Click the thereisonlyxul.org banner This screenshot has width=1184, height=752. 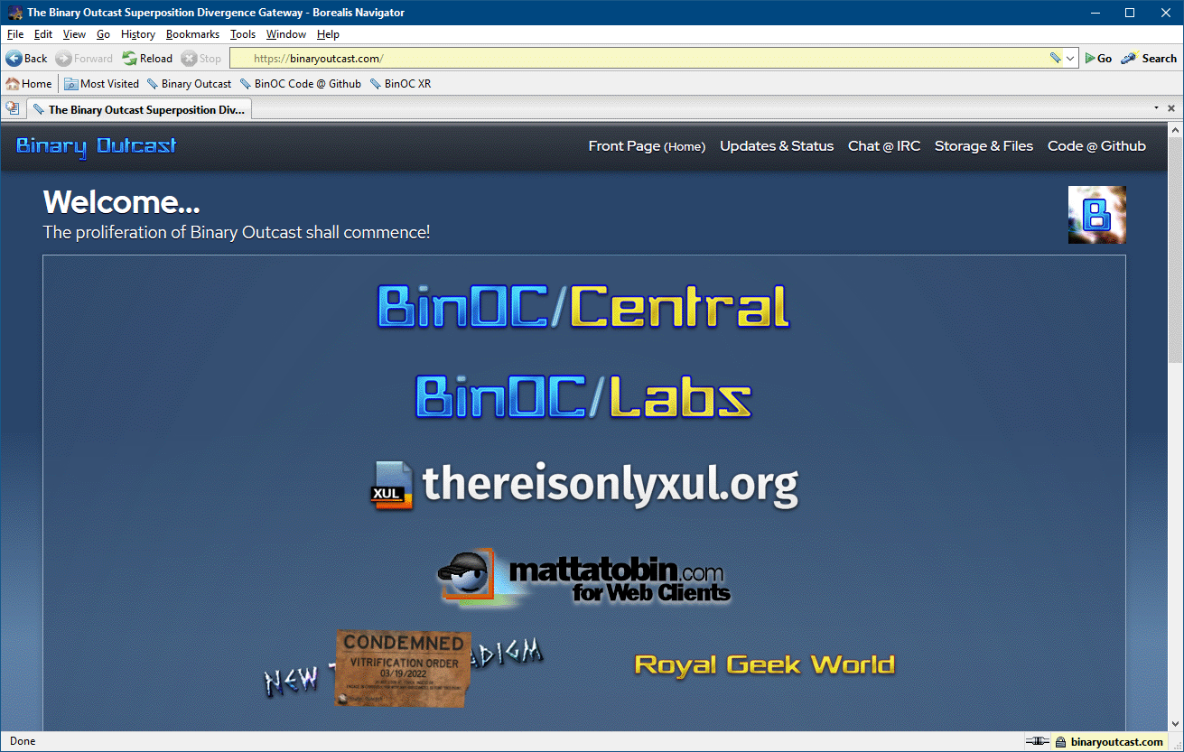click(585, 485)
